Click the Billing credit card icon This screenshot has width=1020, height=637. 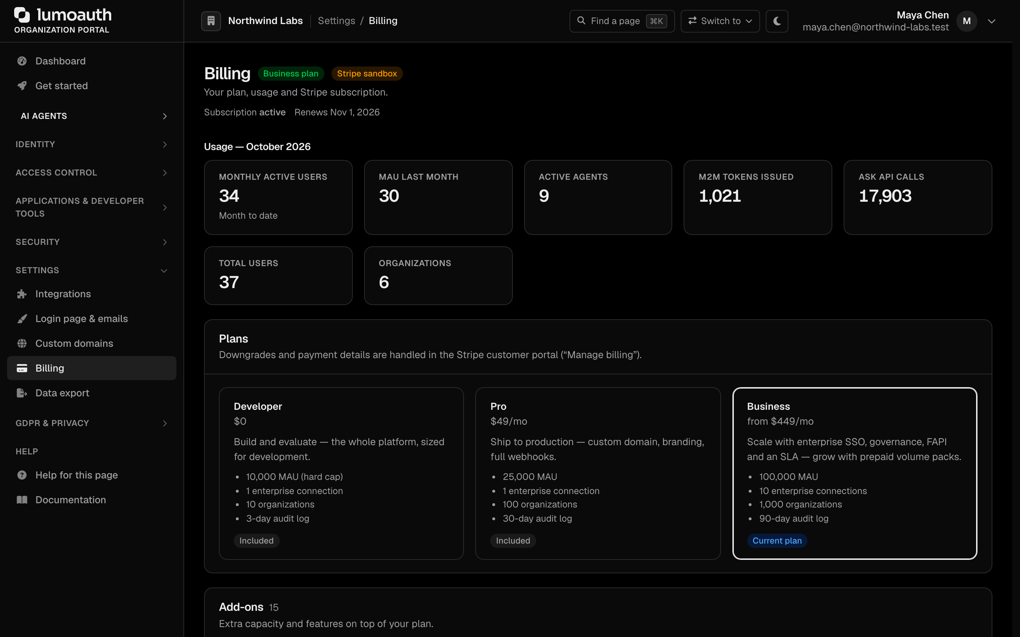point(22,368)
